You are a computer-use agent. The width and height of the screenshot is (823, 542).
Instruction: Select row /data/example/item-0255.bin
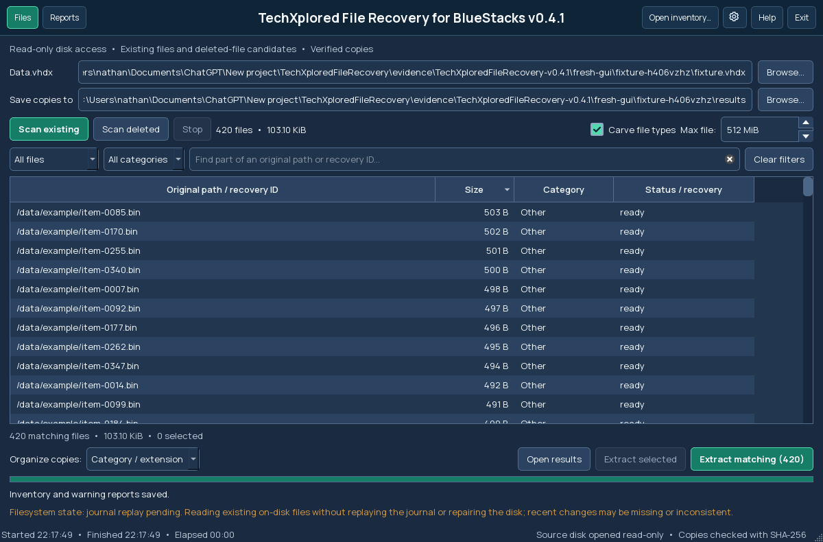click(x=382, y=250)
